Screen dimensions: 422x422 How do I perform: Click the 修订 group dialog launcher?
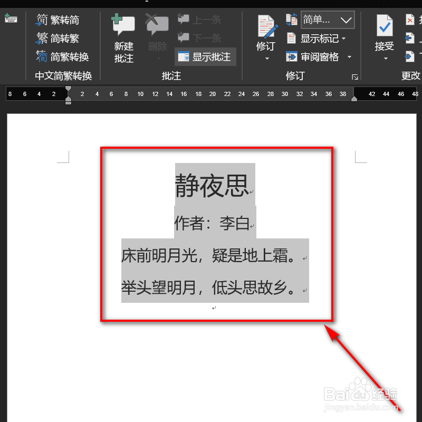tap(355, 77)
